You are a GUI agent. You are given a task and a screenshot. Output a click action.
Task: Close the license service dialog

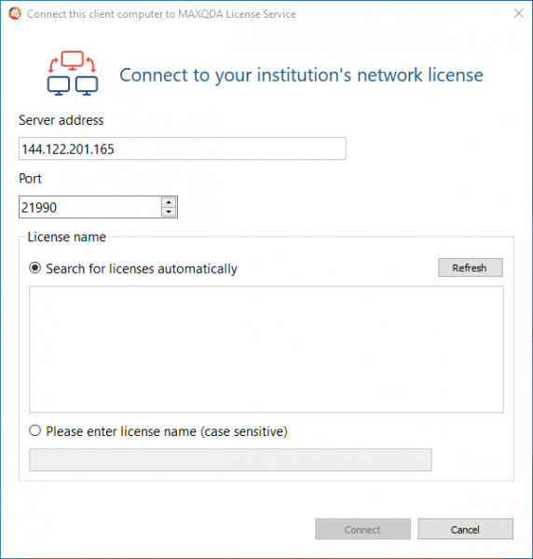(x=519, y=13)
